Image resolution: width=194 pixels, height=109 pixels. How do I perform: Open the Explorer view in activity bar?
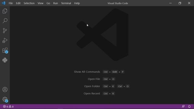pos(5,11)
